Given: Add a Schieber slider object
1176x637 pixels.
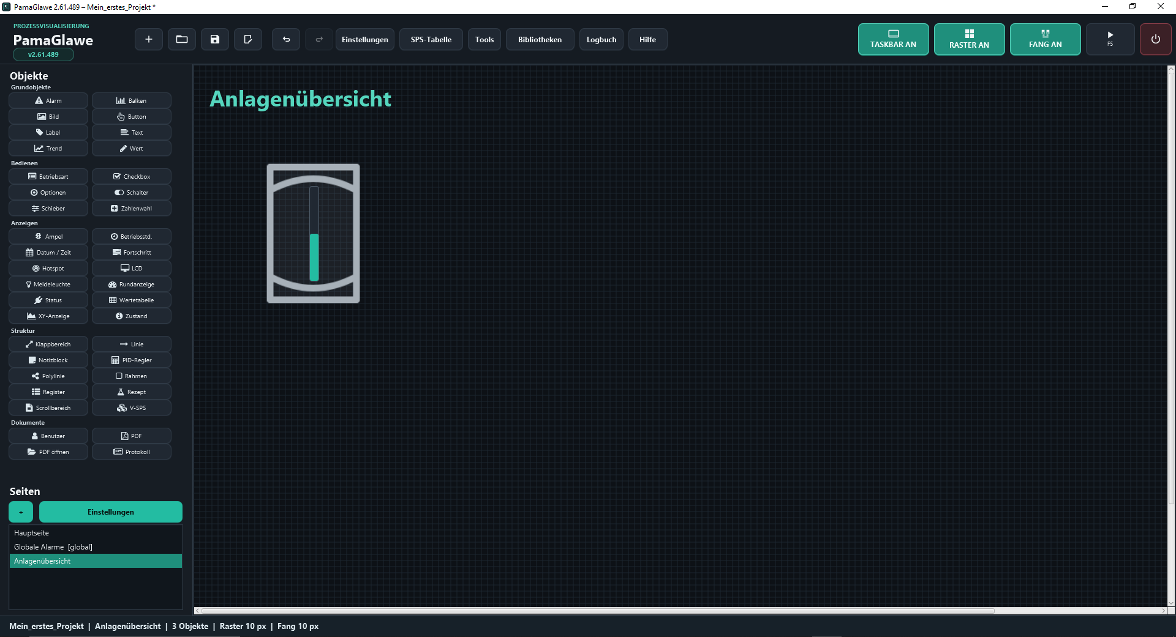Looking at the screenshot, I should click(48, 208).
